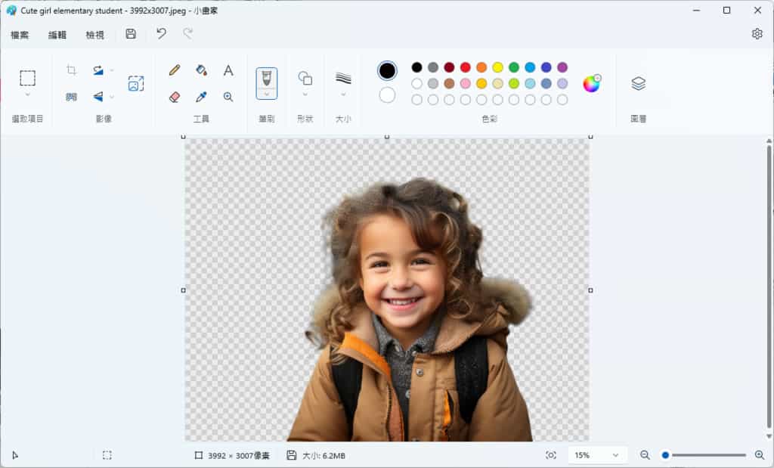Pick the red color swatch
774x468 pixels.
click(465, 67)
